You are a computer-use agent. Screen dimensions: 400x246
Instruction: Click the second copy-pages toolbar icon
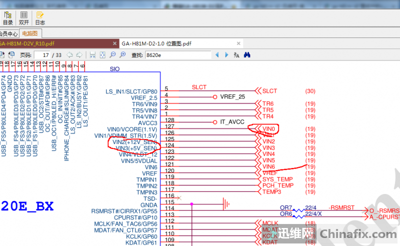pyautogui.click(x=11, y=55)
